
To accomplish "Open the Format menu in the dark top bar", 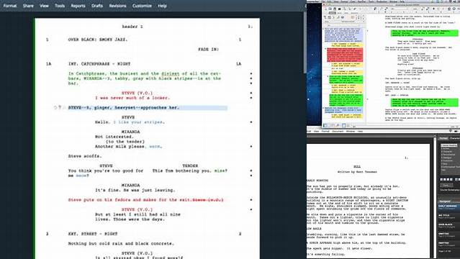I will [x=9, y=6].
